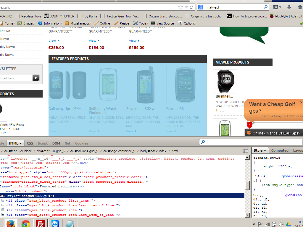303x227 pixels.
Task: Open Google Chrome from the taskbar
Action: pyautogui.click(x=25, y=223)
